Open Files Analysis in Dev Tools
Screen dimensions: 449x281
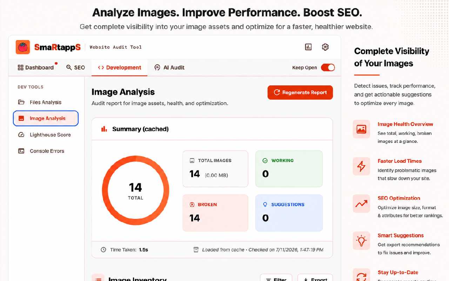[x=46, y=102]
